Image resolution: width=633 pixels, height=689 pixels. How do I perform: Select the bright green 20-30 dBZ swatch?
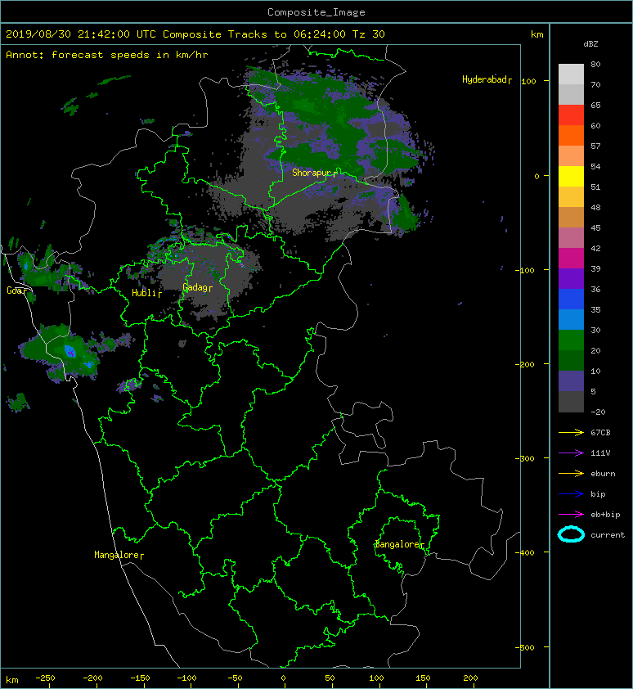[x=571, y=340]
